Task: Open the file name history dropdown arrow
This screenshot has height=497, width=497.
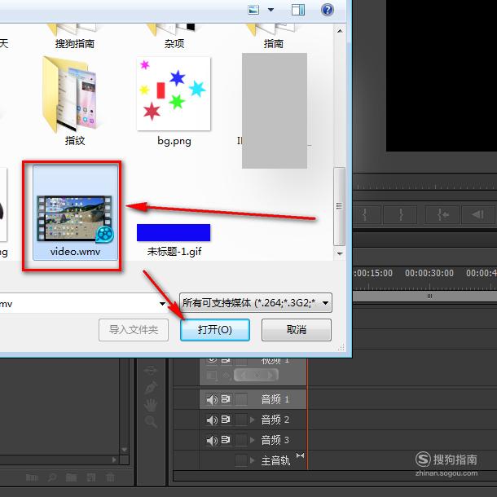Action: [x=162, y=304]
